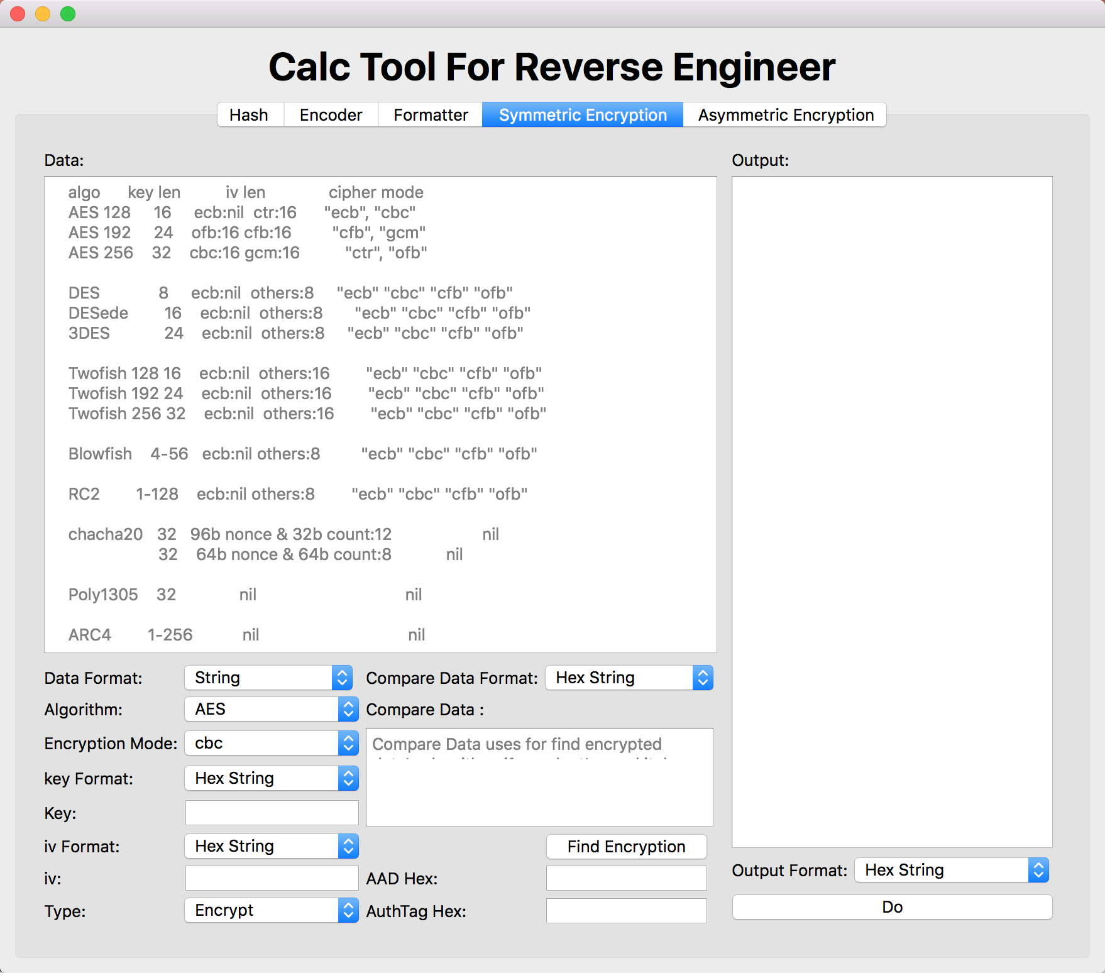Select the AuthTag Hex input field
Screen dimensions: 1105x973
626,911
